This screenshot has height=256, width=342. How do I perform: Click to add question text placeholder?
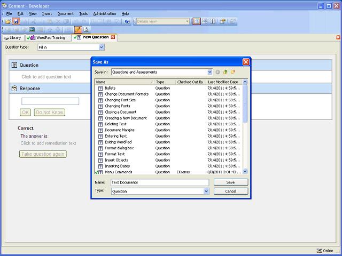pos(46,77)
